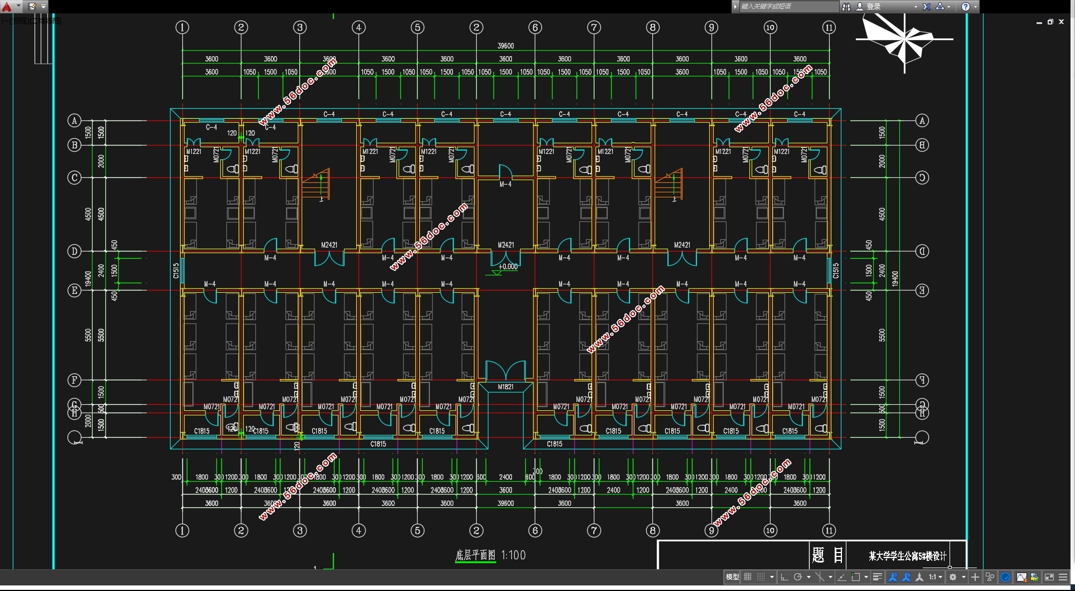Expand the quick access toolbar customize dropdown
This screenshot has width=1075, height=591.
point(43,7)
